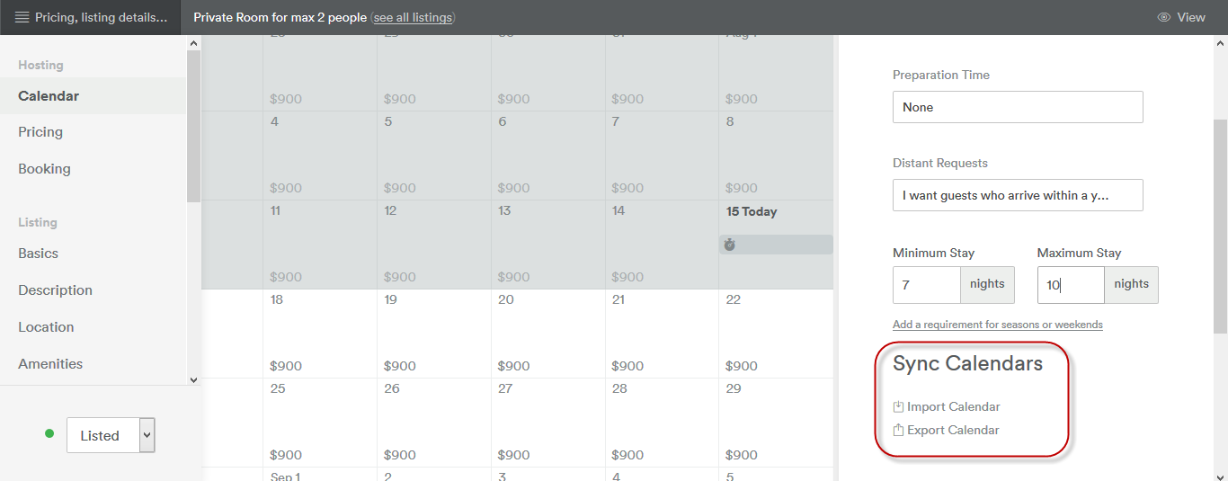Click the 'see all listings' link

(x=413, y=17)
